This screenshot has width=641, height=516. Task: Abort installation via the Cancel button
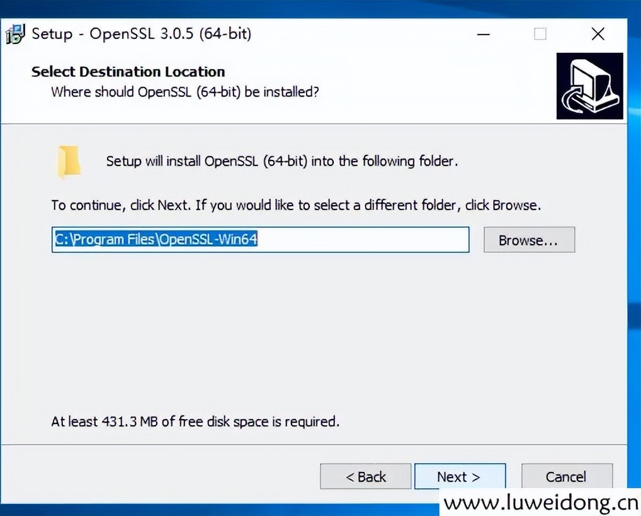(565, 476)
